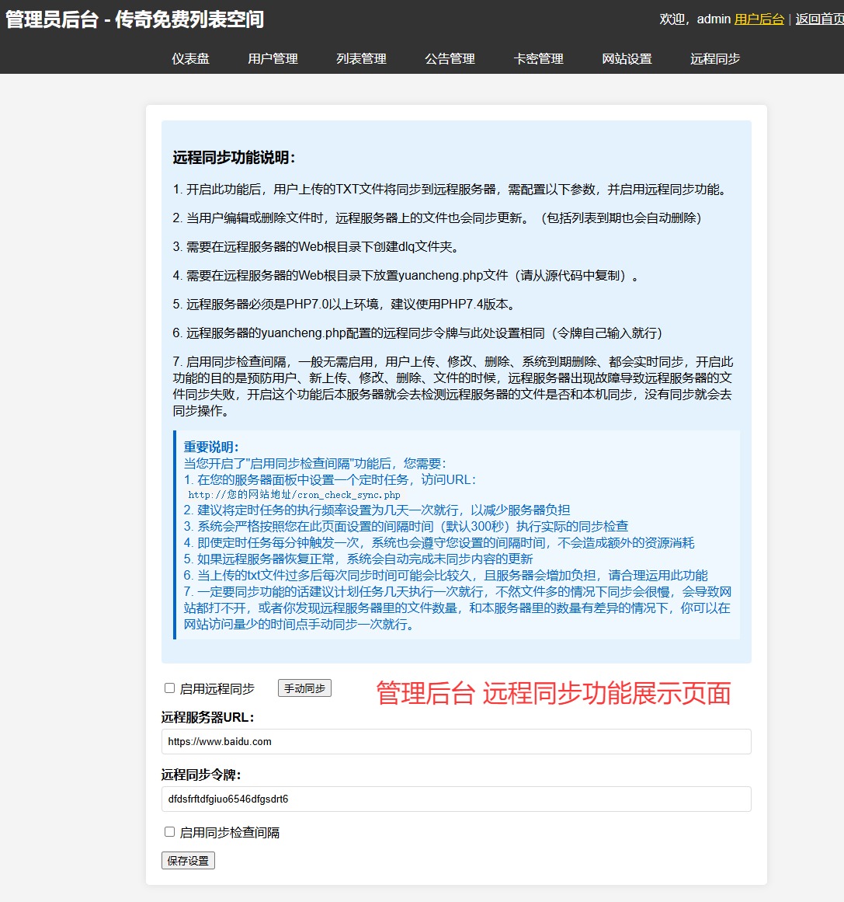Click instruction 1 about TXT file upload
Viewport: 844px width, 902px height.
(x=451, y=190)
